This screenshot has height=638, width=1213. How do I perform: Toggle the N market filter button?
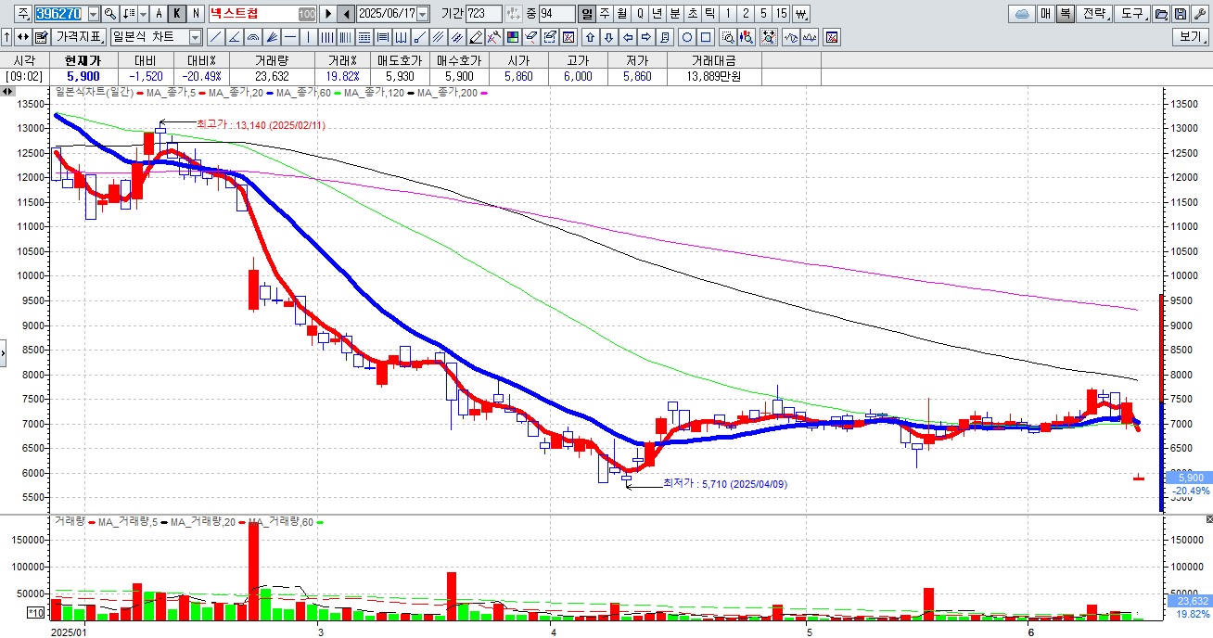click(196, 14)
